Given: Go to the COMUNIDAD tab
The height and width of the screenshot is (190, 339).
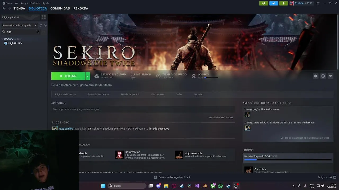Looking at the screenshot, I should [x=60, y=8].
